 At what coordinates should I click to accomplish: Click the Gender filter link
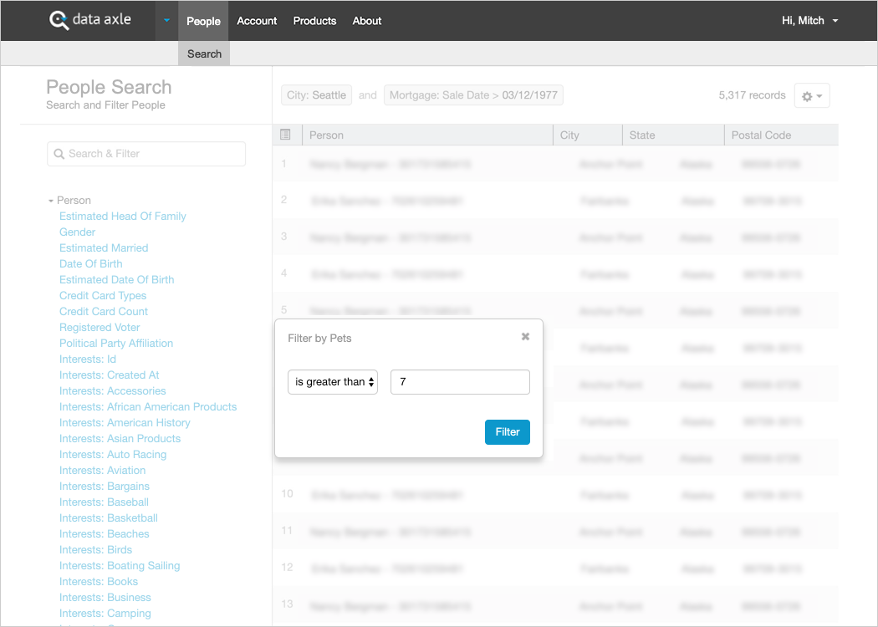[77, 232]
